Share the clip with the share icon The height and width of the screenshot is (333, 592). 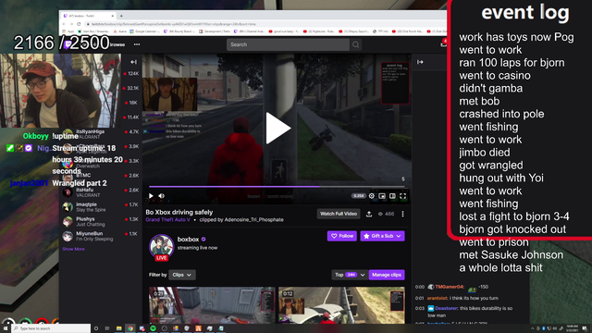point(369,214)
